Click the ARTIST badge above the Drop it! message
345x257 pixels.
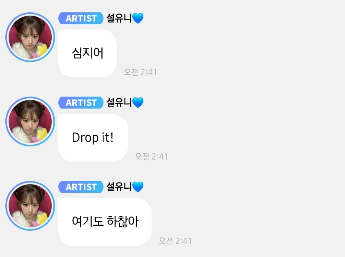(x=81, y=103)
